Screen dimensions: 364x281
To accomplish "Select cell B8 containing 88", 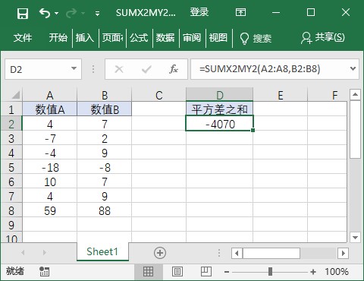I will tap(105, 210).
